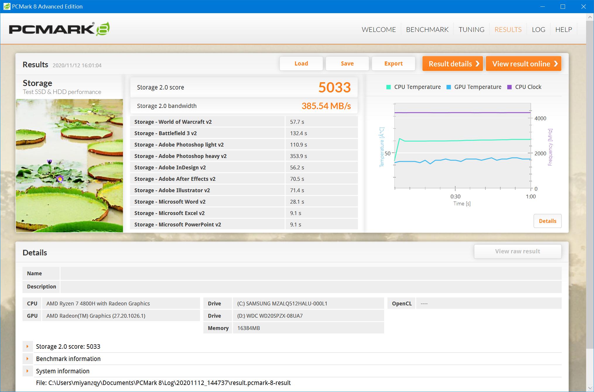Toggle the CPU Clock legend square

pos(509,87)
